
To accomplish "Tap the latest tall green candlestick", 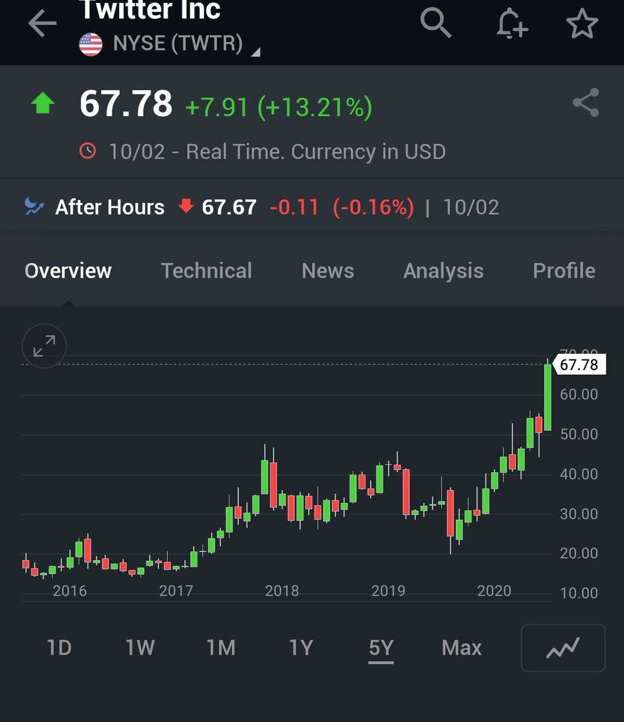I will click(x=548, y=397).
